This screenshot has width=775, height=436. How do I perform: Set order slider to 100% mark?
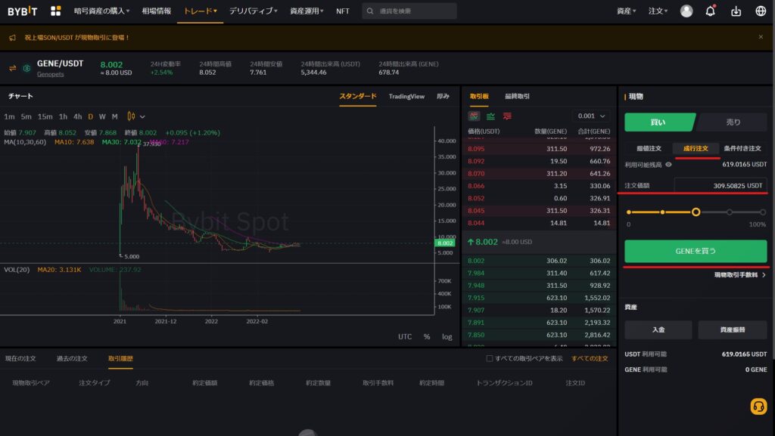coord(763,212)
